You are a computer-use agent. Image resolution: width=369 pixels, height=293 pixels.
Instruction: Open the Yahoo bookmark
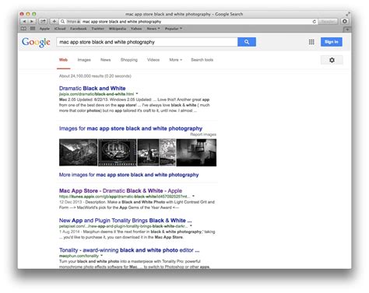pyautogui.click(x=136, y=29)
